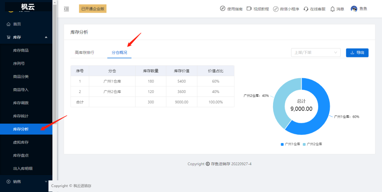Click the mini program icon for 微信小程序

276,9
